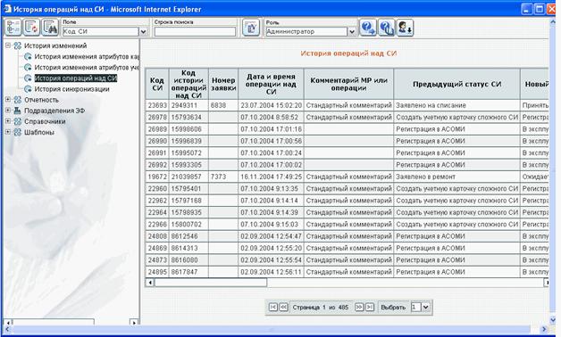Click date cell 07.10.2004 8:58:52
561x337 pixels.
(x=271, y=117)
